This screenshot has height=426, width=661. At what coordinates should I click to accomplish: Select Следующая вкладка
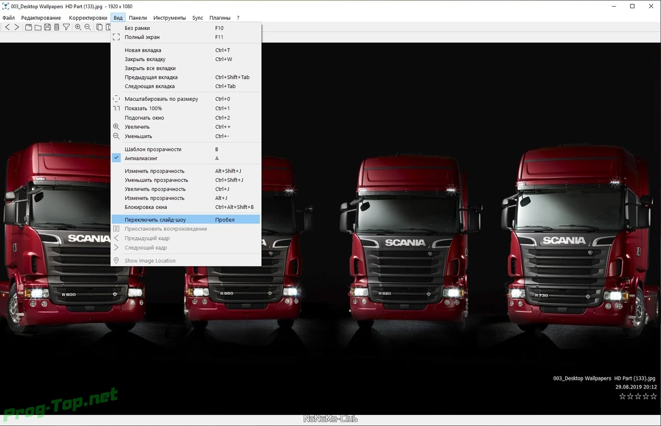pyautogui.click(x=186, y=86)
